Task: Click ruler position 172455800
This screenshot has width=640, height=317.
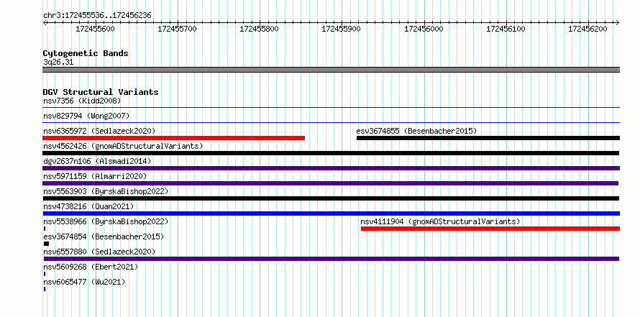Action: coord(260,29)
